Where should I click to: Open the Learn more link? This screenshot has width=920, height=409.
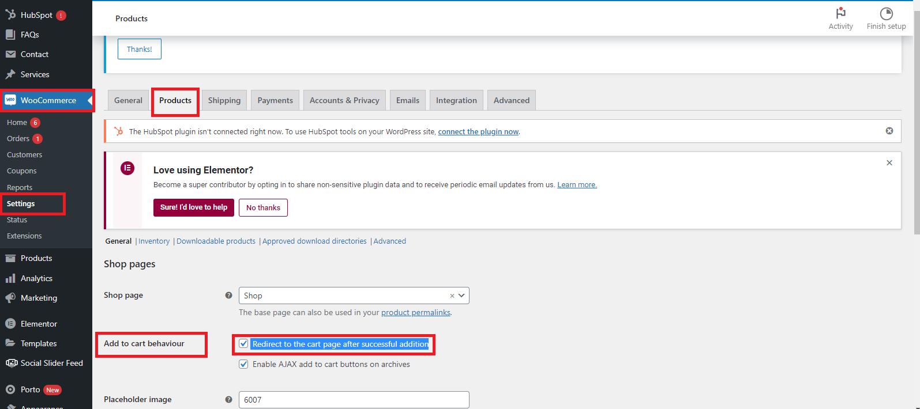[x=577, y=185]
